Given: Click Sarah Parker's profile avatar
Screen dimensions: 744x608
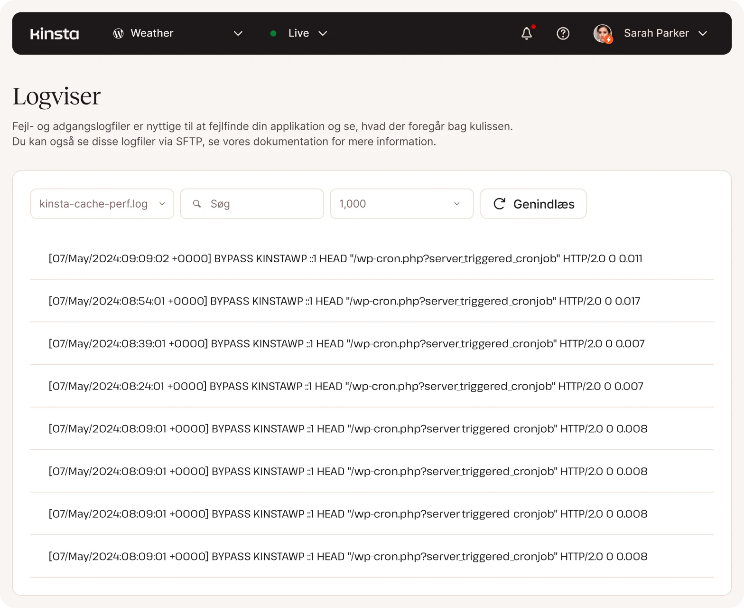Looking at the screenshot, I should [x=603, y=33].
